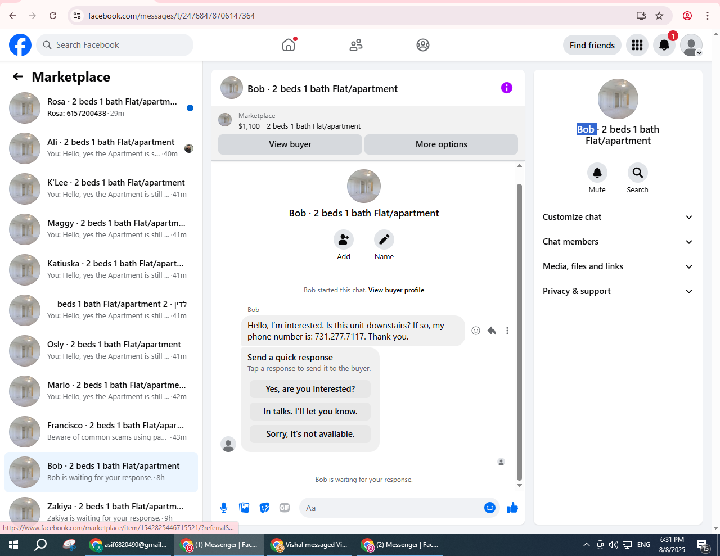Reply to Bob's message using arrow icon
Screen dimensions: 720x556
tap(492, 331)
